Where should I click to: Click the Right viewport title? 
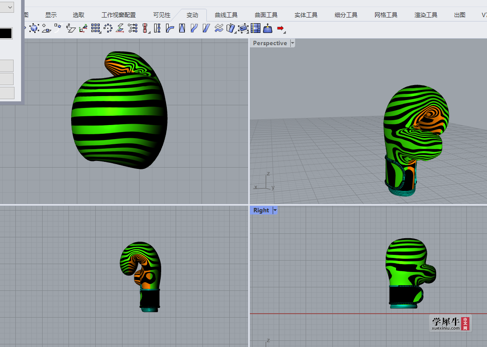[261, 211]
